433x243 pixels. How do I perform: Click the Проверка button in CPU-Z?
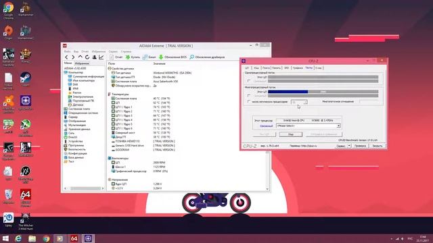coord(360,146)
